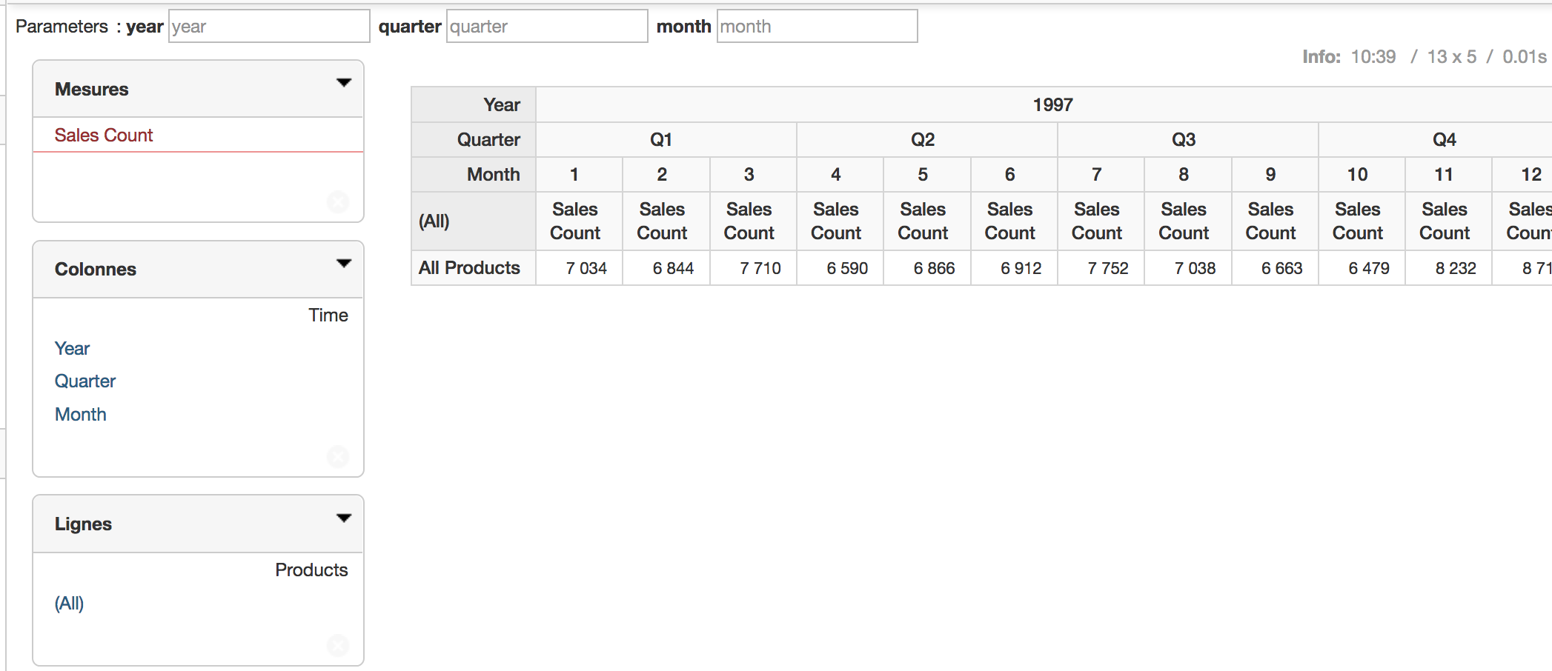Click inside the quarter parameter field
The image size is (1552, 671).
(546, 26)
